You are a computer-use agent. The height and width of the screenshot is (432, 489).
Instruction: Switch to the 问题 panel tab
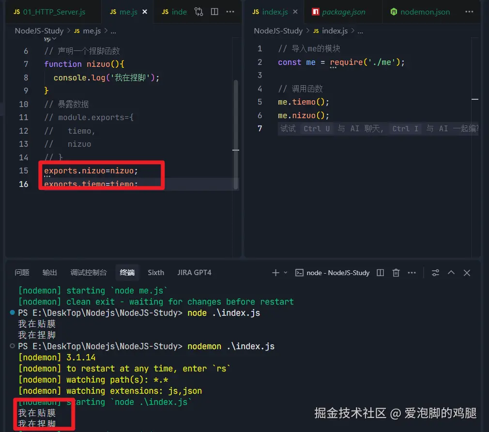[22, 273]
